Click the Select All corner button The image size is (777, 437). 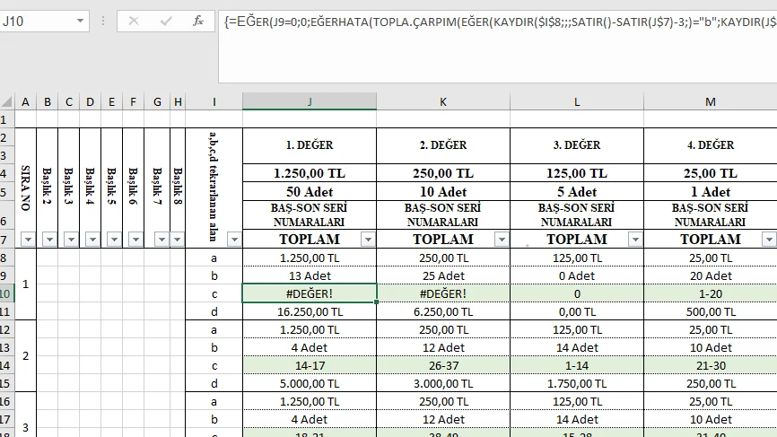[x=7, y=102]
